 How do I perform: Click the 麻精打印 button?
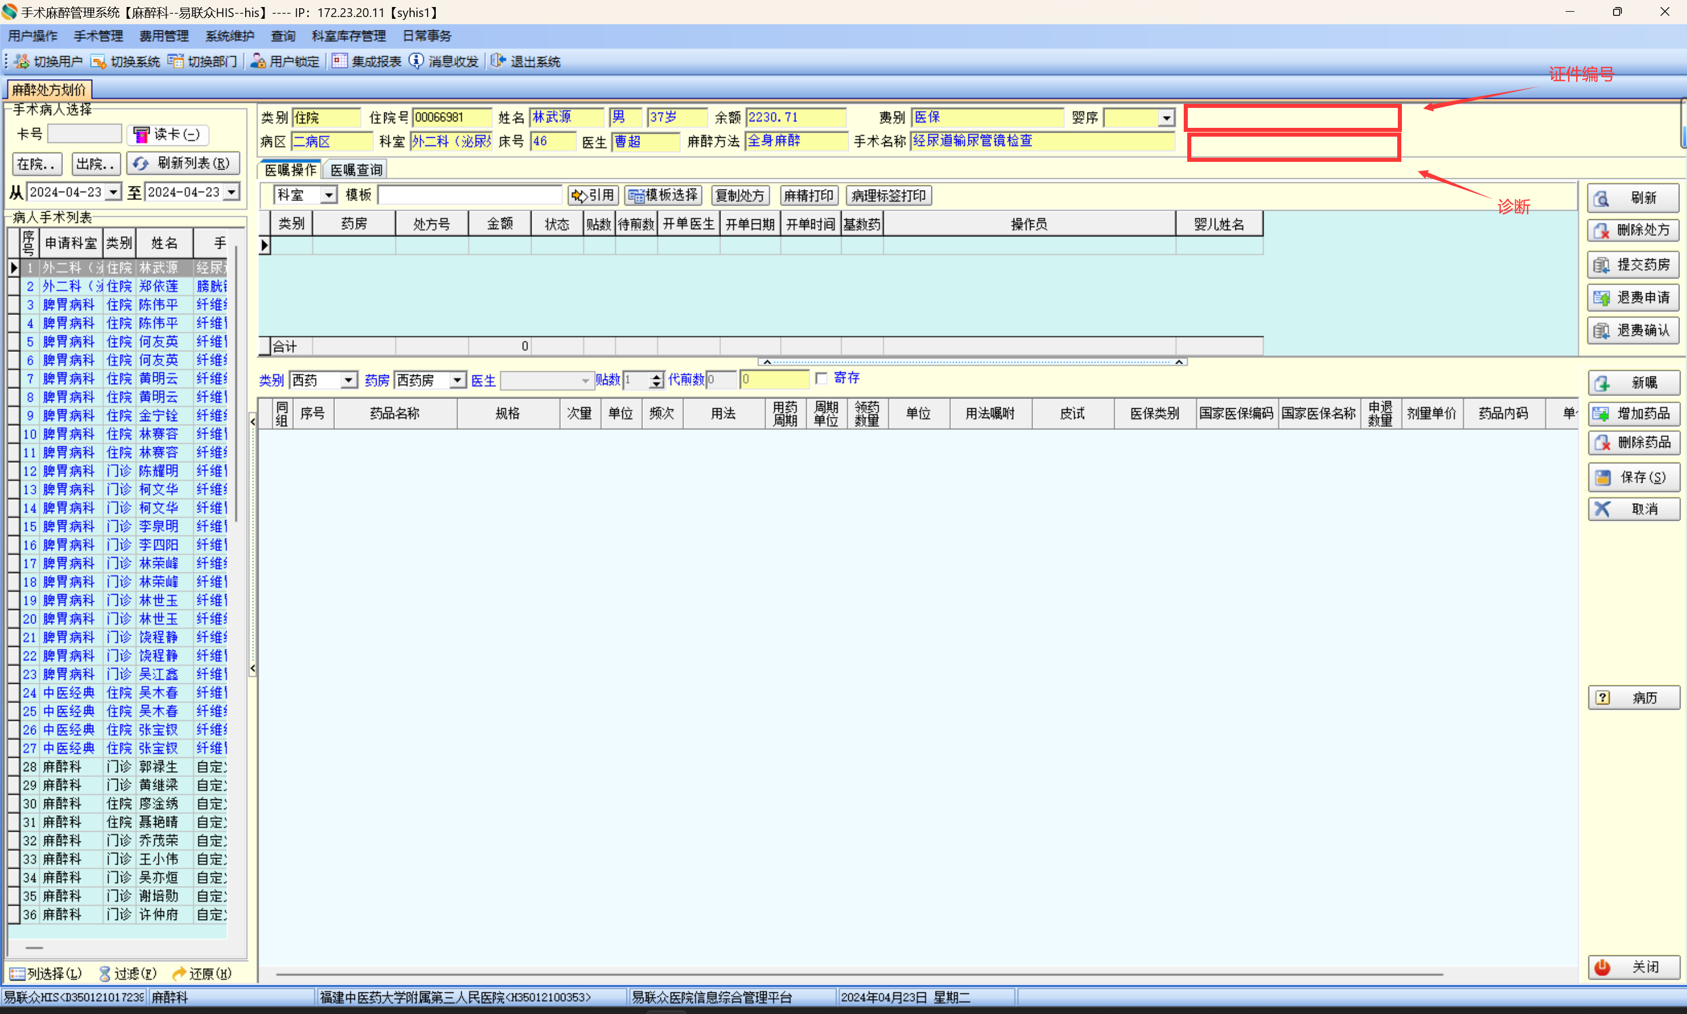coord(808,196)
